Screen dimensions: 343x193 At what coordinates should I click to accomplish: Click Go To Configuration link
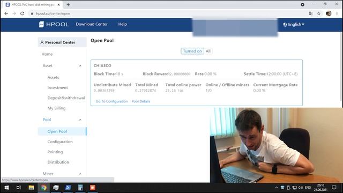point(111,101)
